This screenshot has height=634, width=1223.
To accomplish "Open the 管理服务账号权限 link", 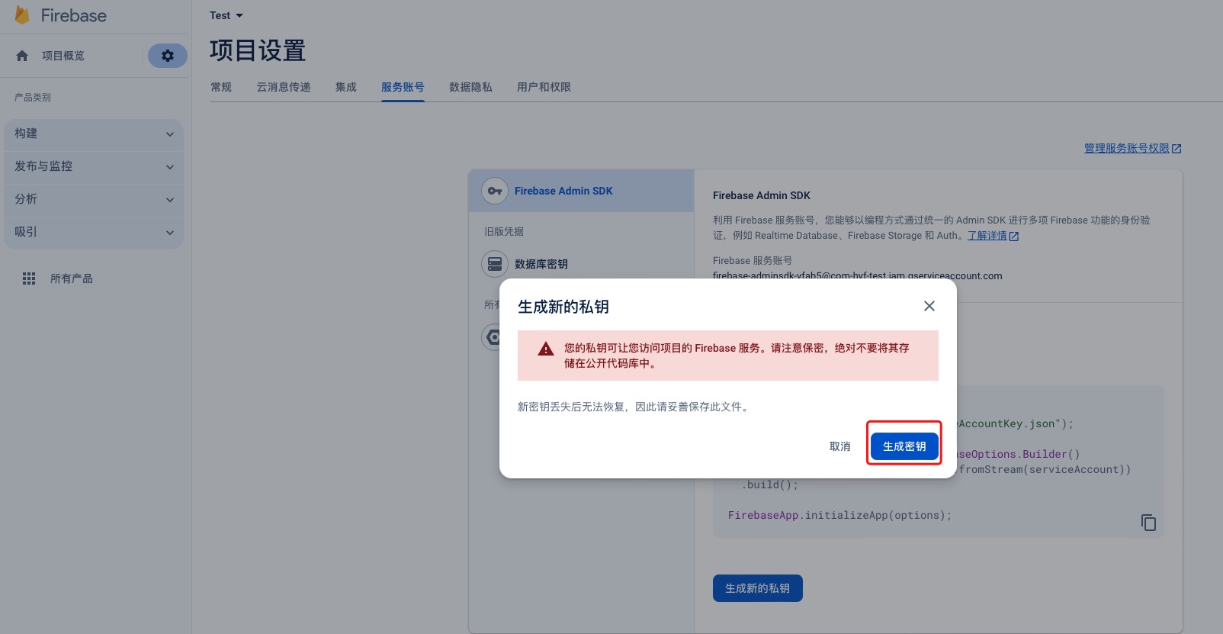I will (1126, 148).
